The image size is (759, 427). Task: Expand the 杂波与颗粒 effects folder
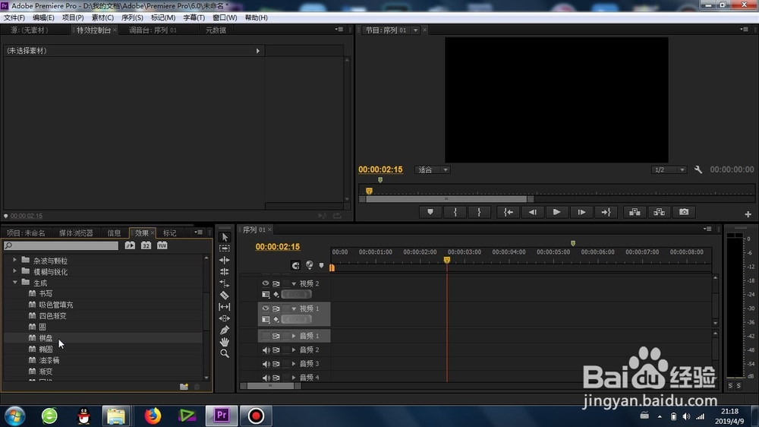[x=14, y=261]
